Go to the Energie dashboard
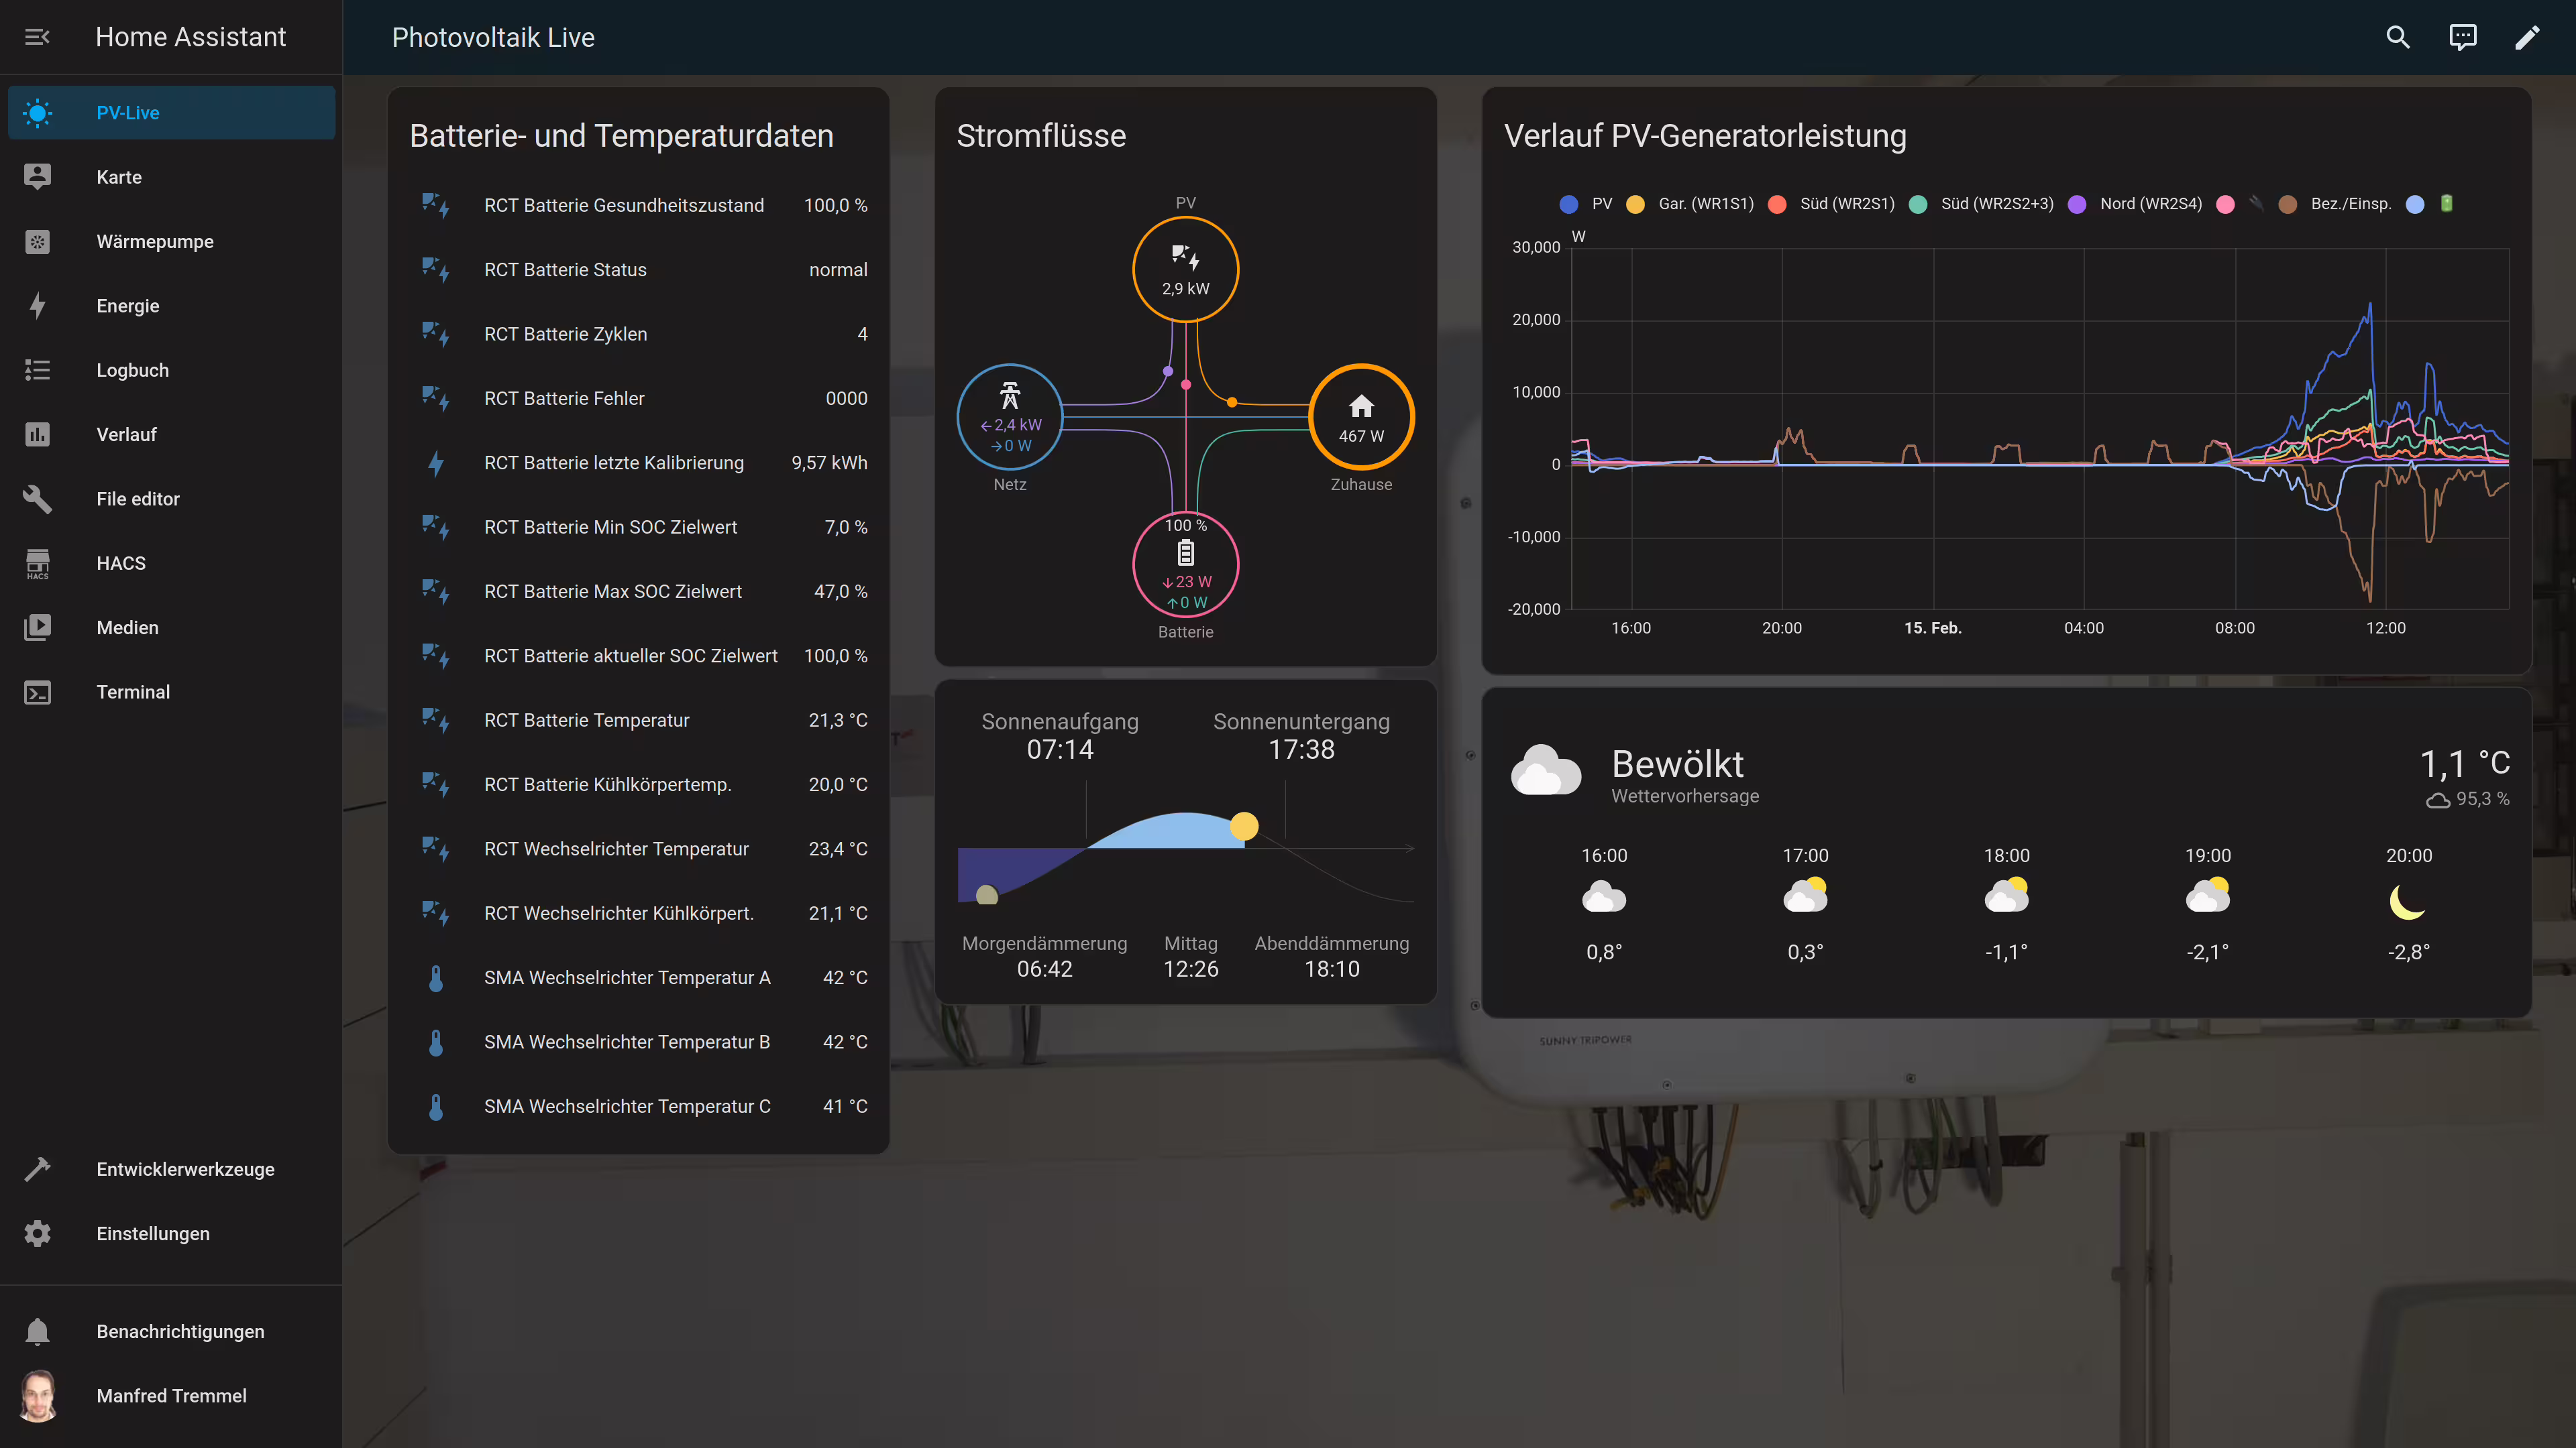The image size is (2576, 1448). click(x=128, y=306)
